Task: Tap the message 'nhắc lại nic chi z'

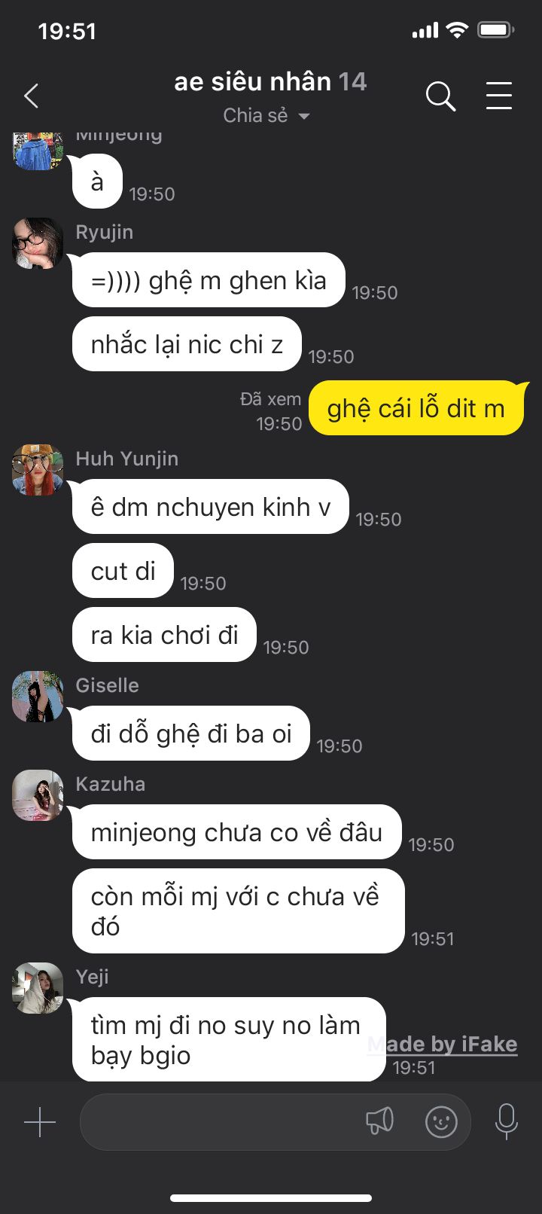Action: (187, 344)
